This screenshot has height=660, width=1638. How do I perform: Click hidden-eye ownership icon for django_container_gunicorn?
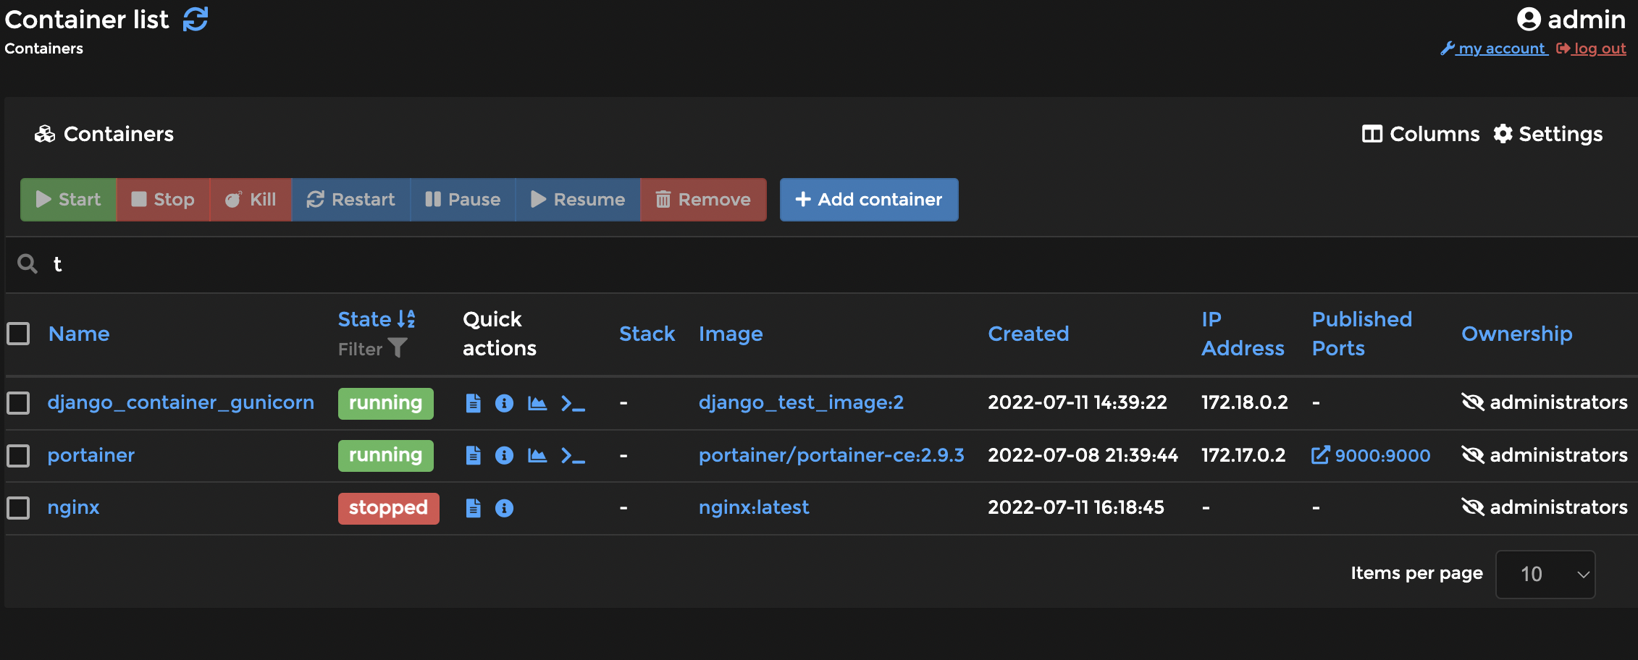coord(1473,402)
